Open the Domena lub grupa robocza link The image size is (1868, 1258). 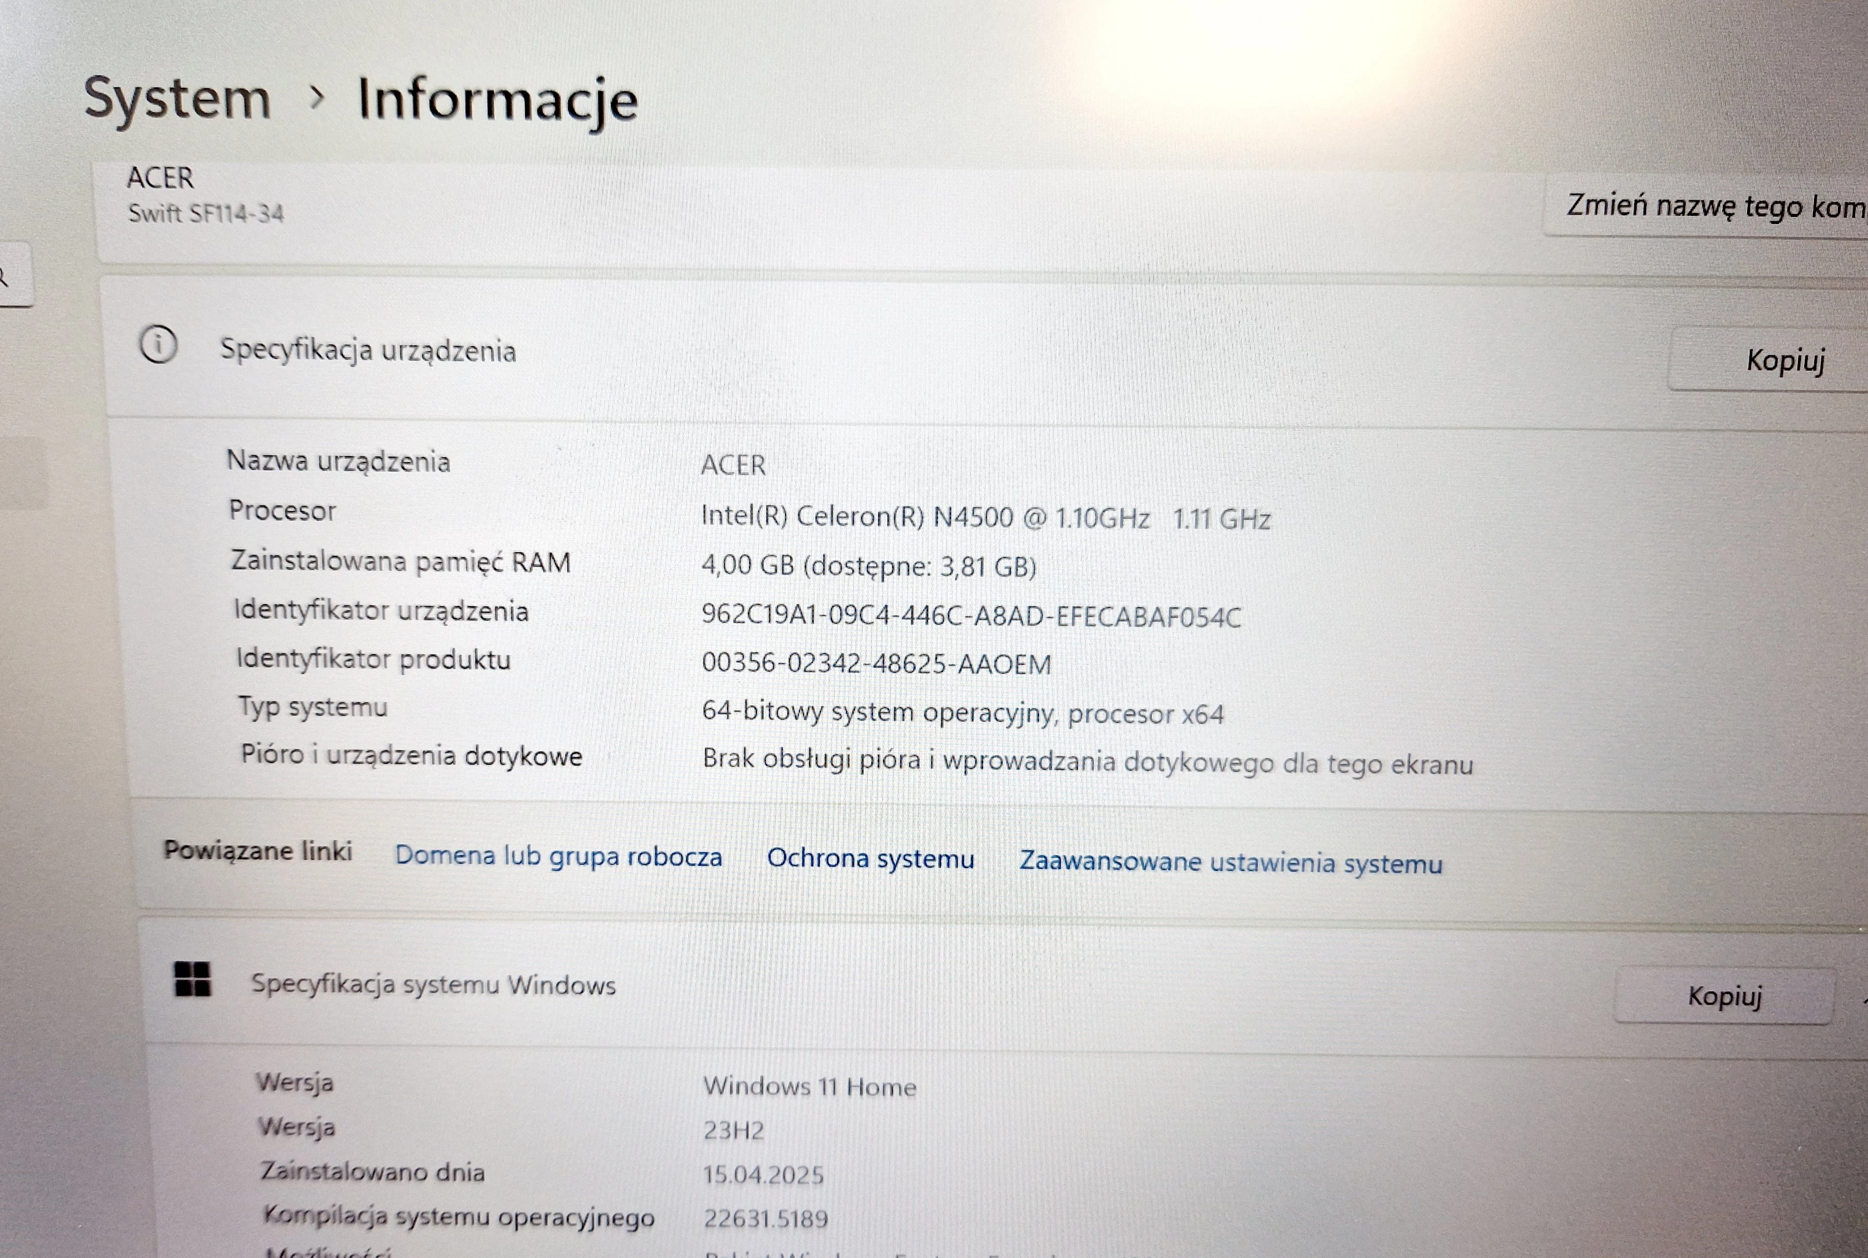click(558, 856)
